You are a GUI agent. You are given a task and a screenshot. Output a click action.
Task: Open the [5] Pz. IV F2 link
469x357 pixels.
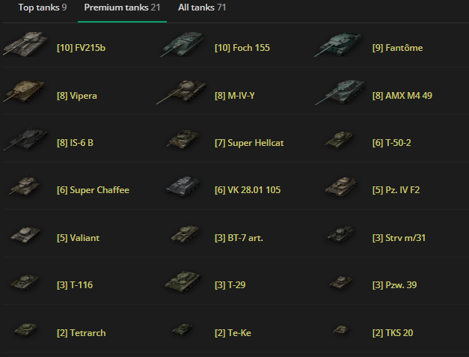[x=396, y=190]
